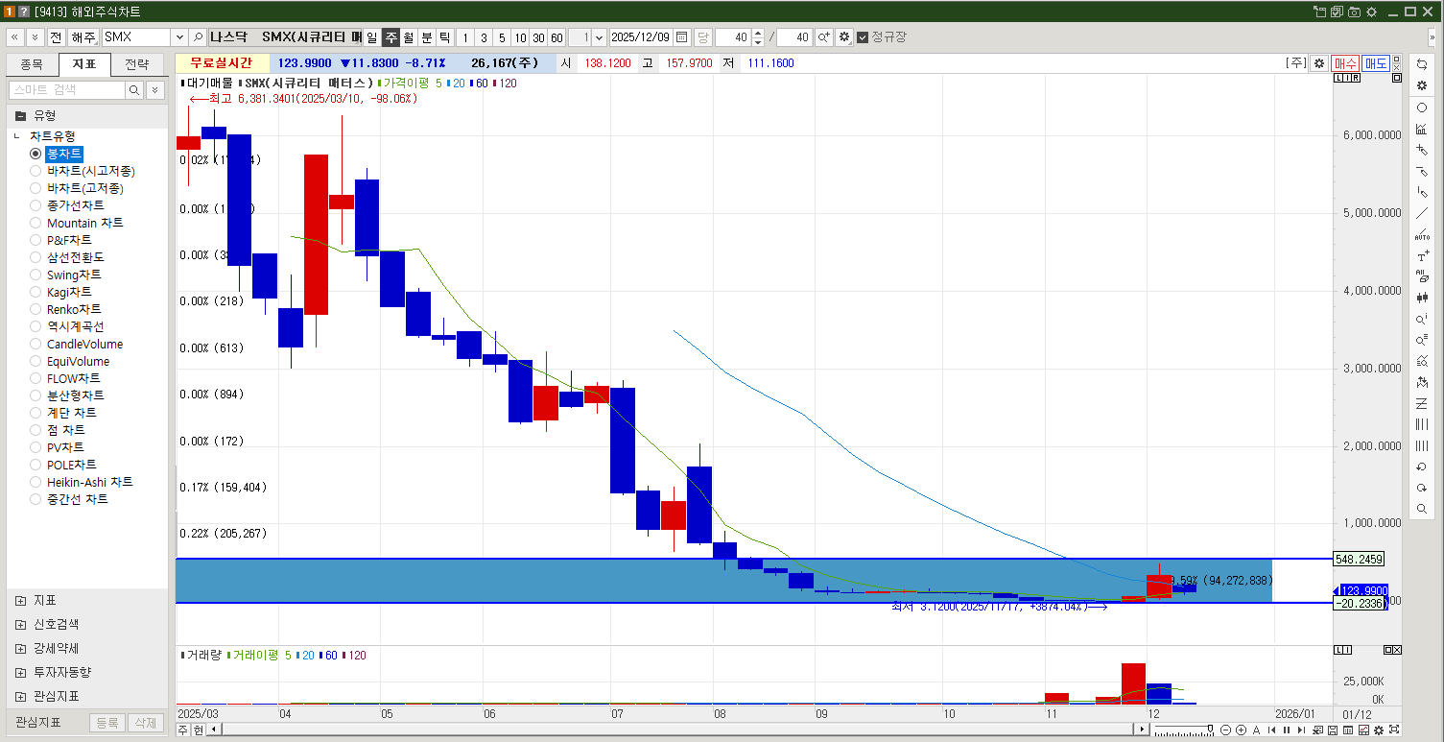The height and width of the screenshot is (742, 1444).
Task: Adjust the bottom zoom slider handle
Action: [x=1210, y=729]
